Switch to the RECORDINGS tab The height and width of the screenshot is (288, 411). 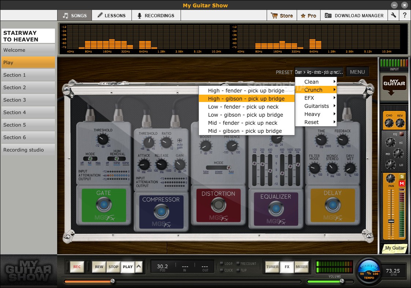[156, 15]
